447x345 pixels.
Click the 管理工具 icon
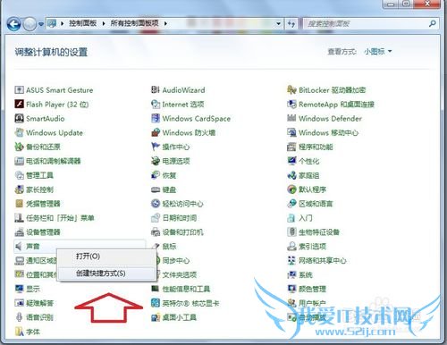click(20, 175)
